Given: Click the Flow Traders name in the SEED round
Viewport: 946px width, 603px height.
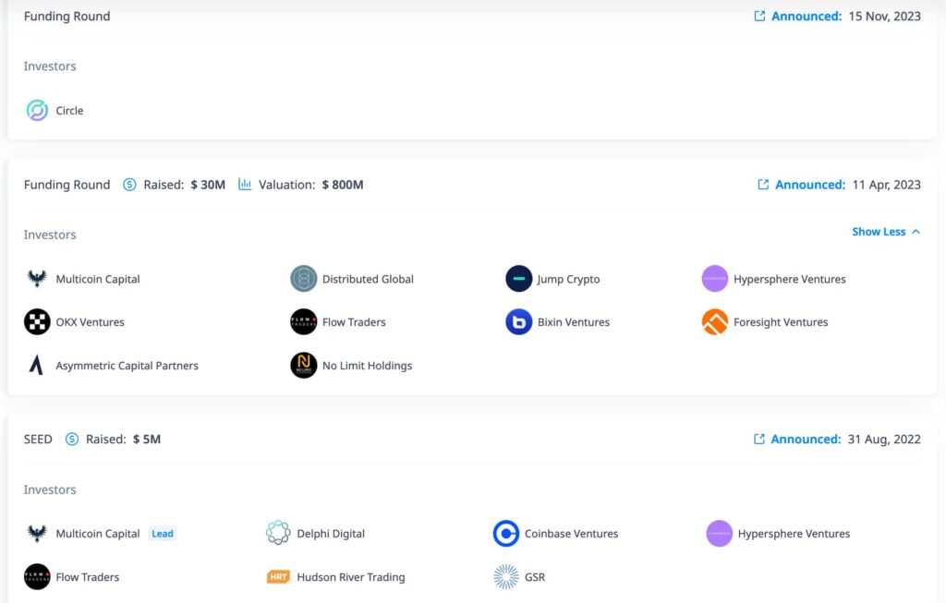Looking at the screenshot, I should tap(88, 577).
